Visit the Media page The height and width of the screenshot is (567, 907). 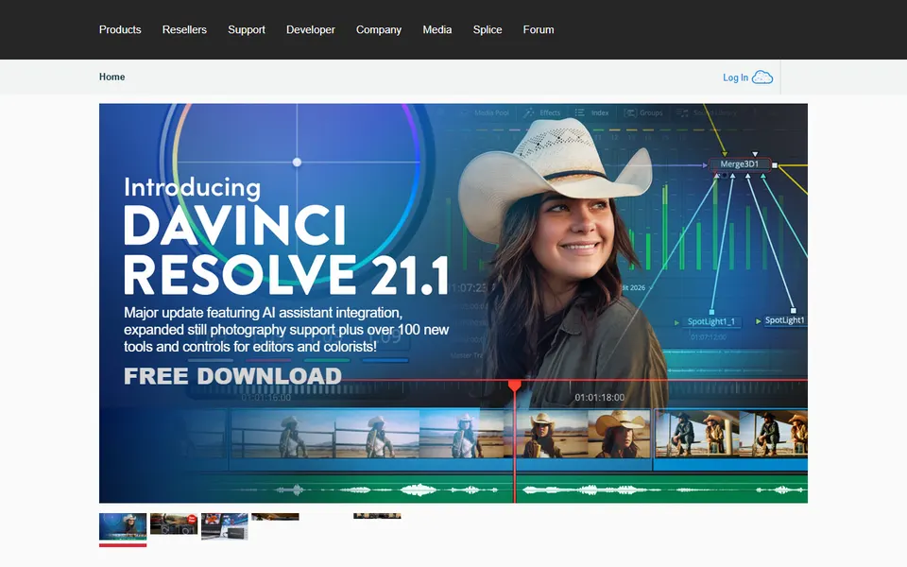(x=436, y=29)
